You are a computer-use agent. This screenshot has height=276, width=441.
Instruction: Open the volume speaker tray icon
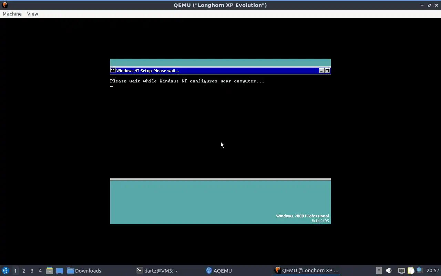(389, 270)
